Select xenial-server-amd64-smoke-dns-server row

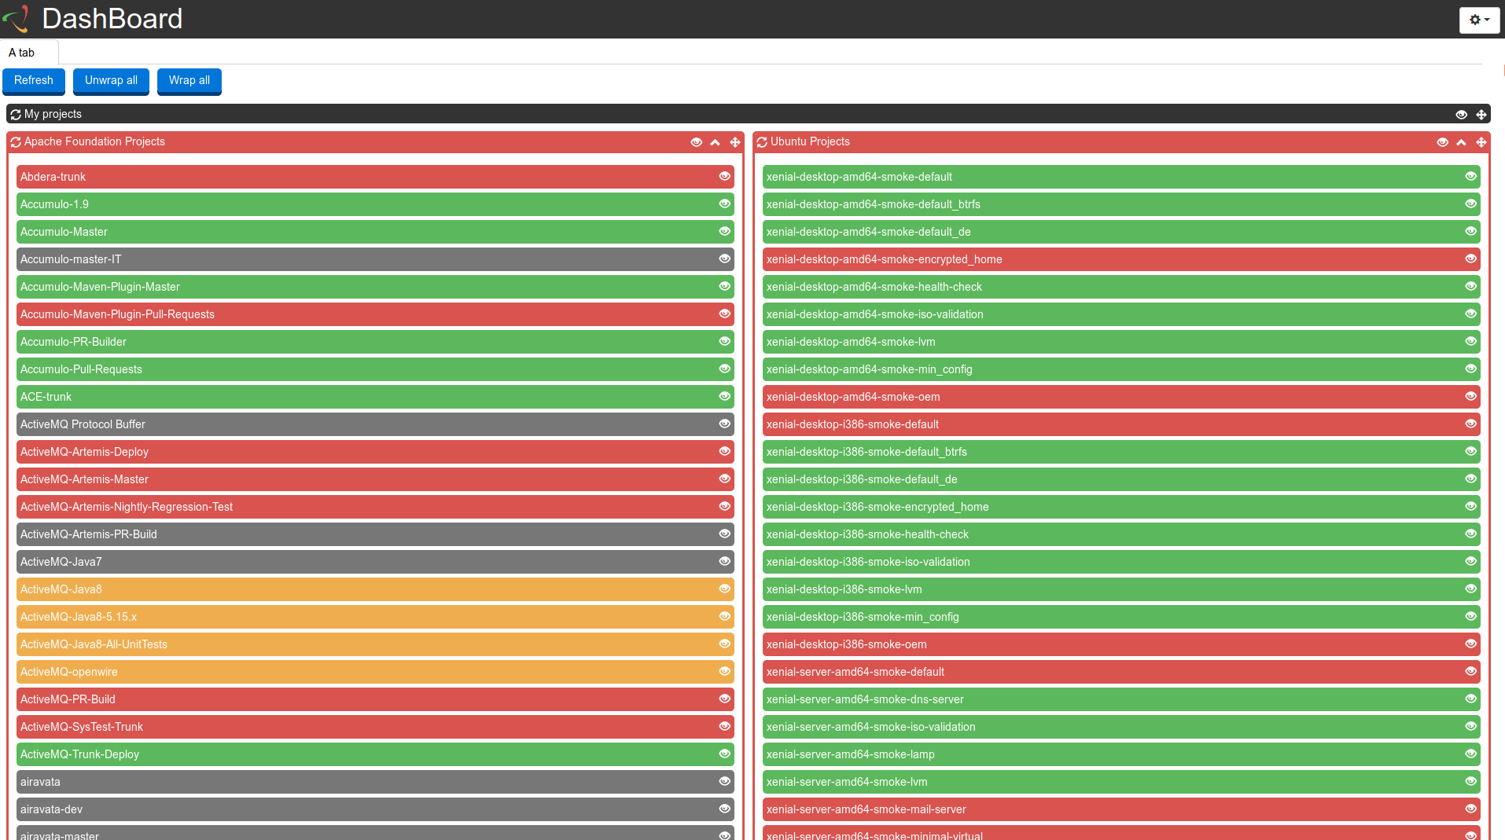1121,699
